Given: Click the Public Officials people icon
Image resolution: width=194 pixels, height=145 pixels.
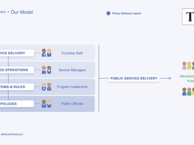Looking at the screenshot, I should coord(46,104).
